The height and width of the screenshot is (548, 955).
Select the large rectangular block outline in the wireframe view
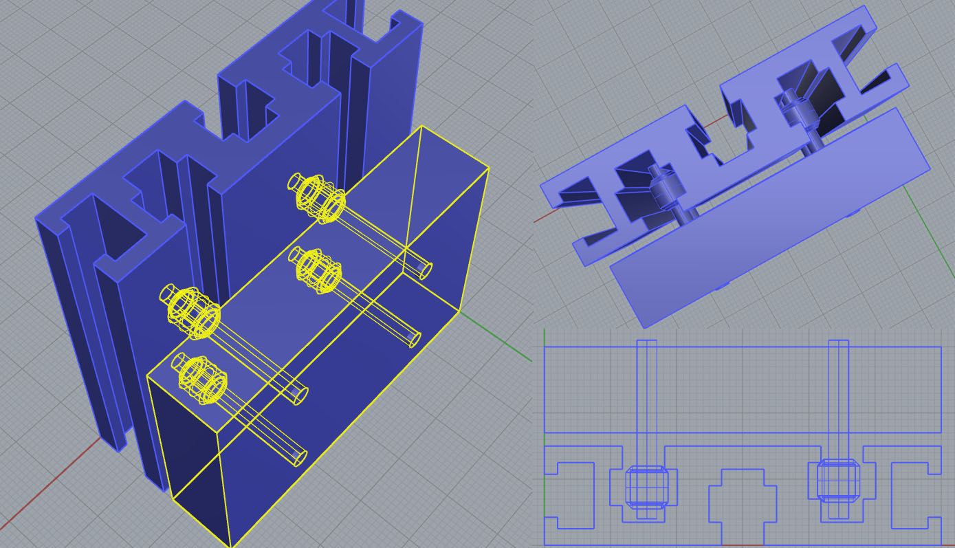[x=743, y=390]
